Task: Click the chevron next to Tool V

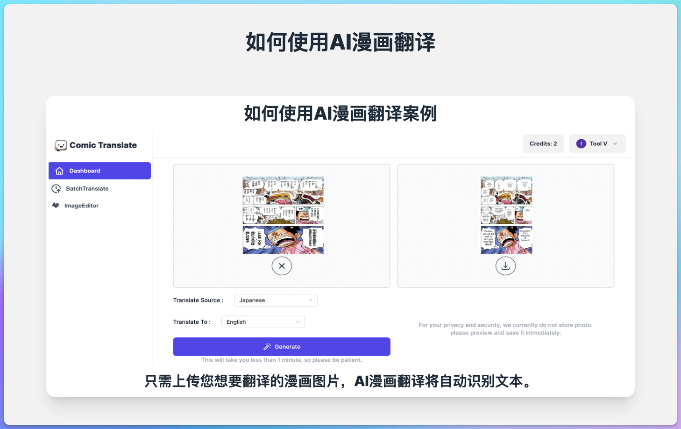Action: [x=615, y=143]
